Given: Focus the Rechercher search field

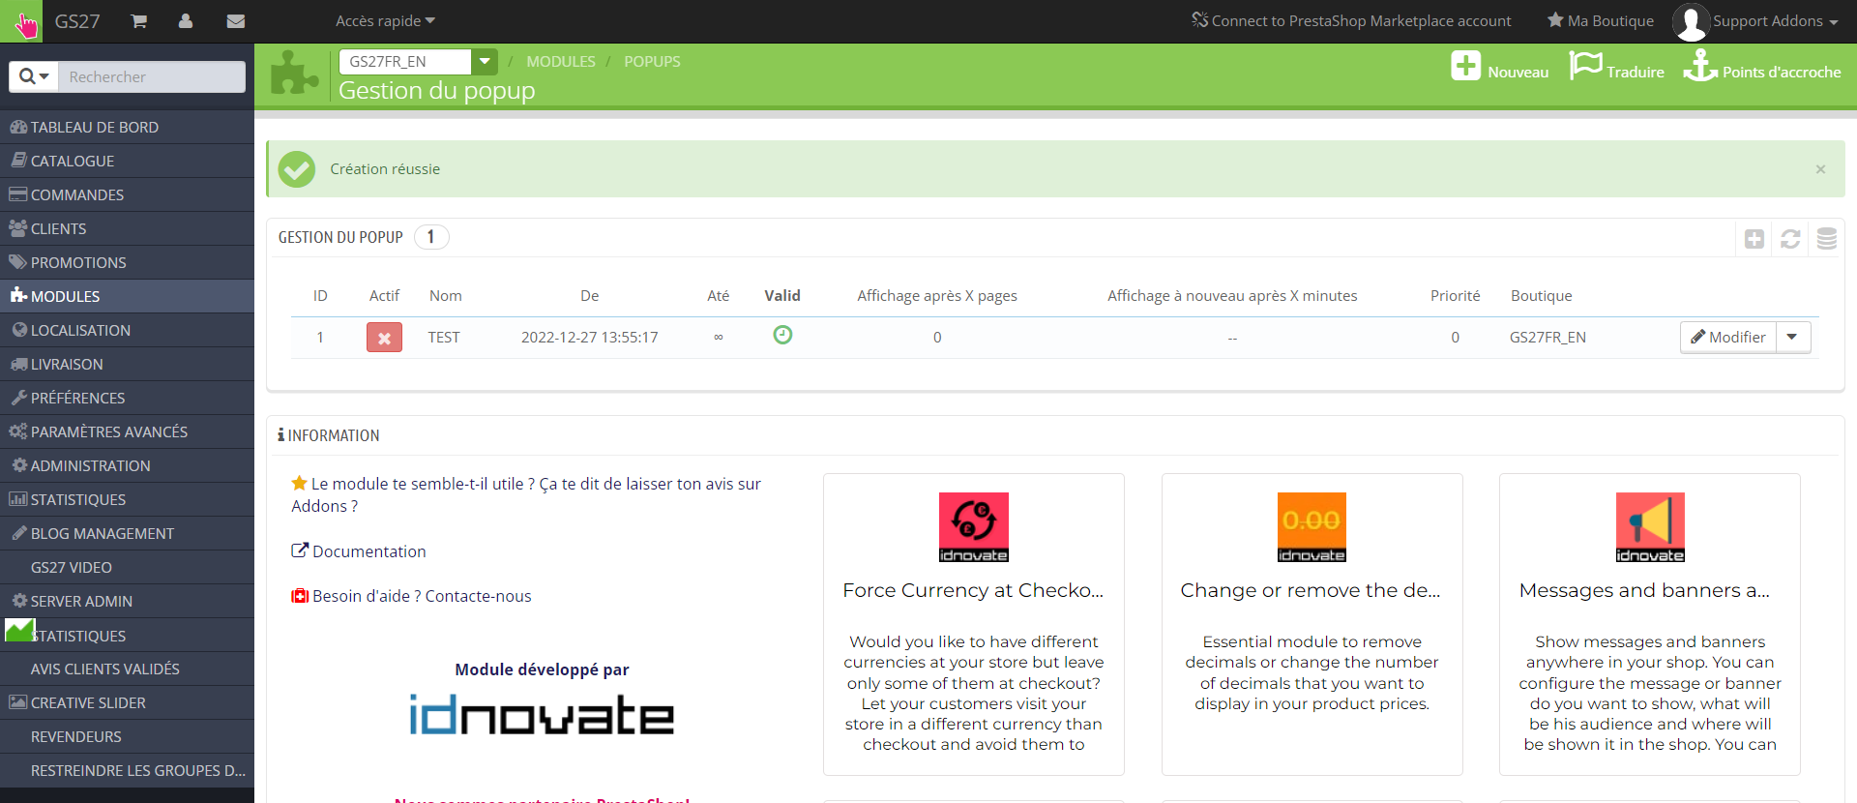Looking at the screenshot, I should (152, 76).
